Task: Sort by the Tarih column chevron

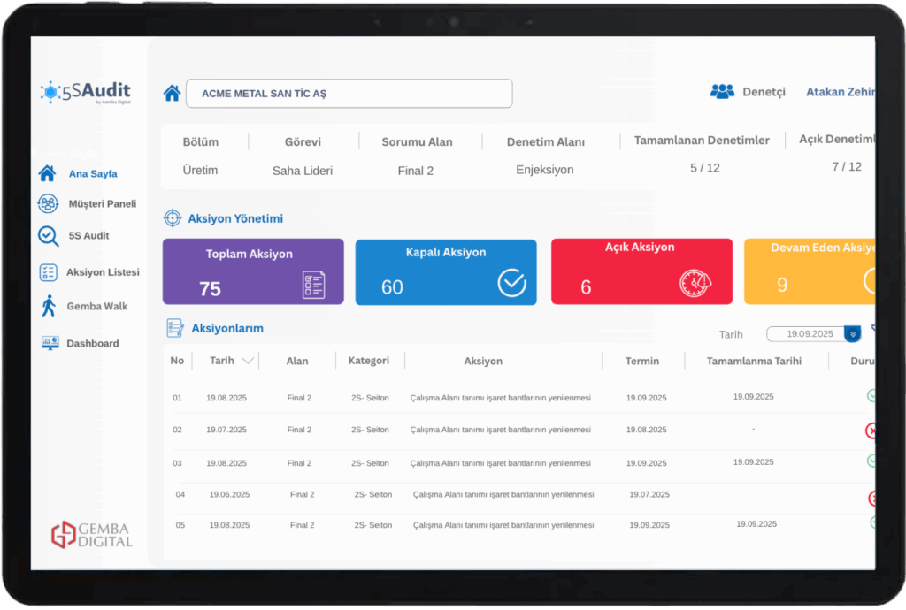Action: [x=248, y=361]
